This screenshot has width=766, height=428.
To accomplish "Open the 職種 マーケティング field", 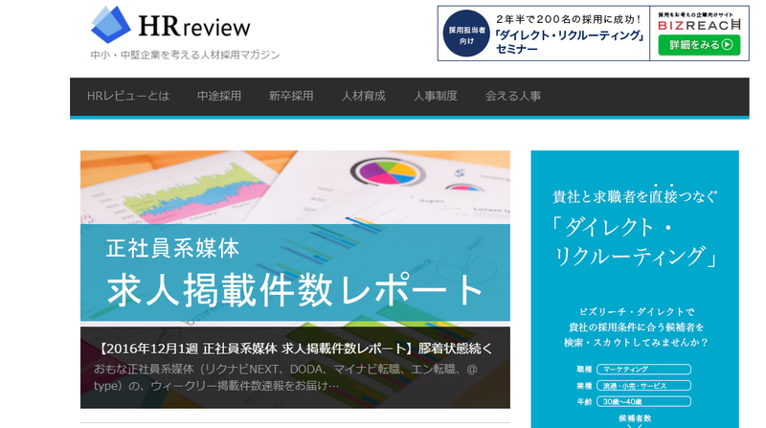I will pos(642,369).
